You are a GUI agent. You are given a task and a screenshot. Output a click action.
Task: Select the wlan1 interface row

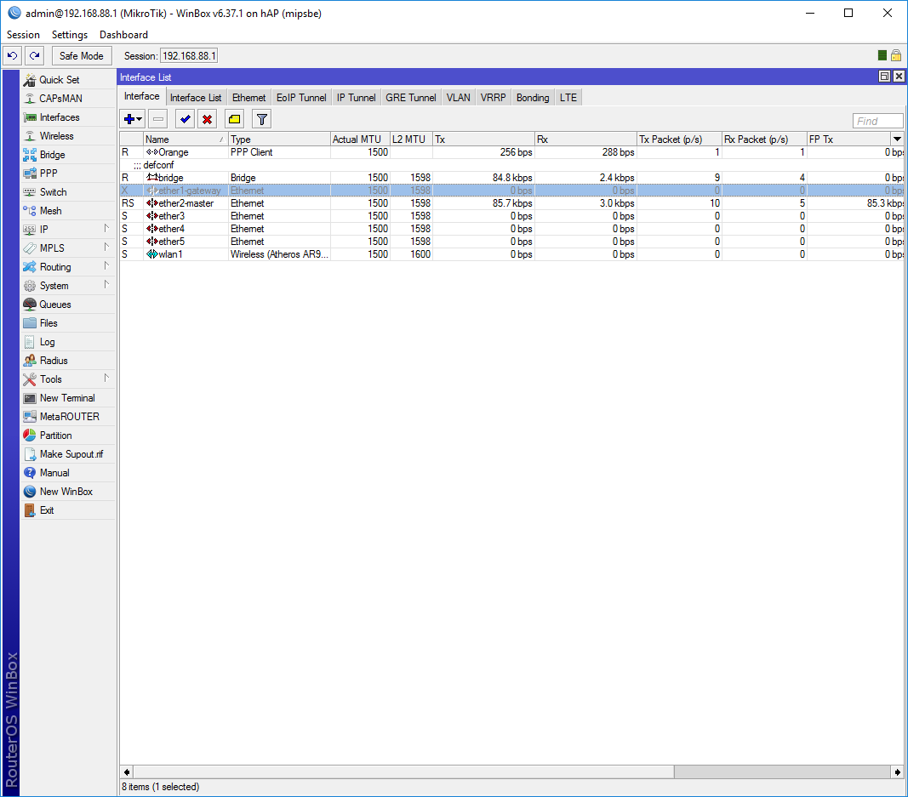[512, 254]
